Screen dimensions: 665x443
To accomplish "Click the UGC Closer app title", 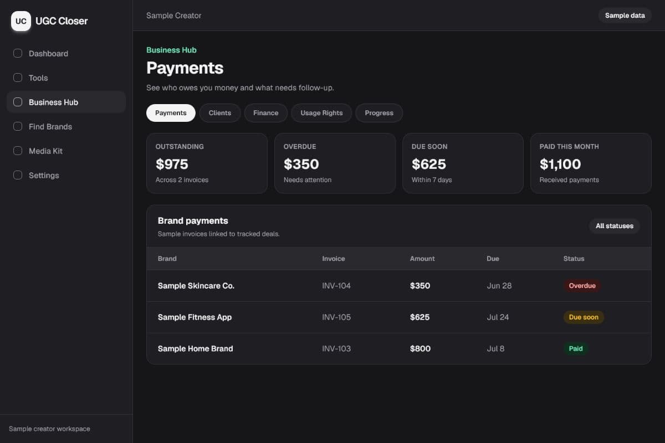I will click(x=62, y=21).
